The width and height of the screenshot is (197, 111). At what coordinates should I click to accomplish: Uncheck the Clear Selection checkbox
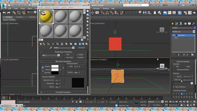point(174,87)
